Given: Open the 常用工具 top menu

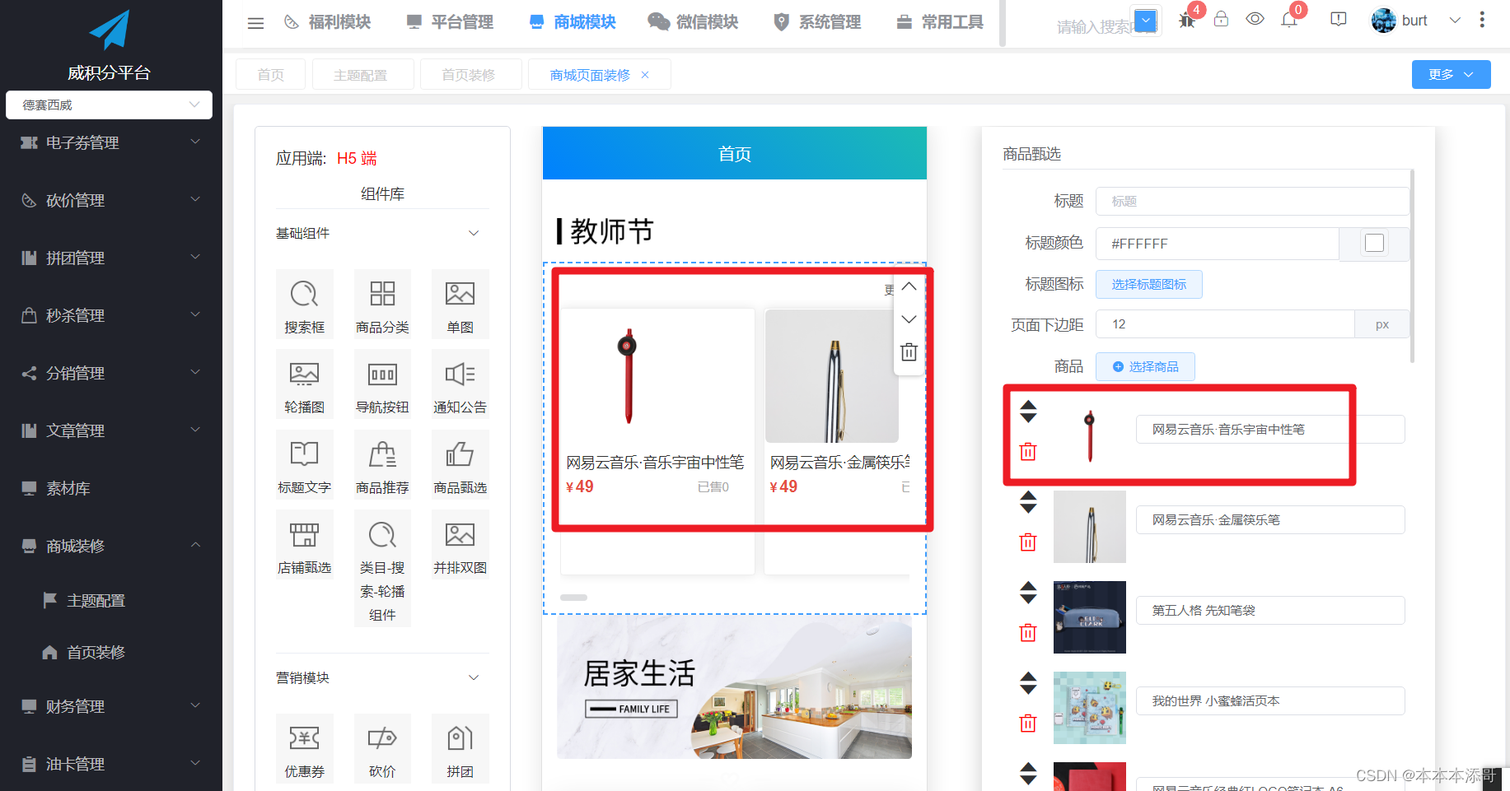Looking at the screenshot, I should pos(940,22).
